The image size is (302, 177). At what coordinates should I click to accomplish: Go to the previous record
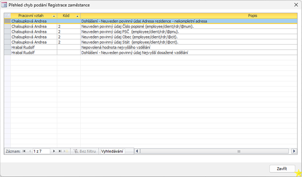click(x=30, y=151)
